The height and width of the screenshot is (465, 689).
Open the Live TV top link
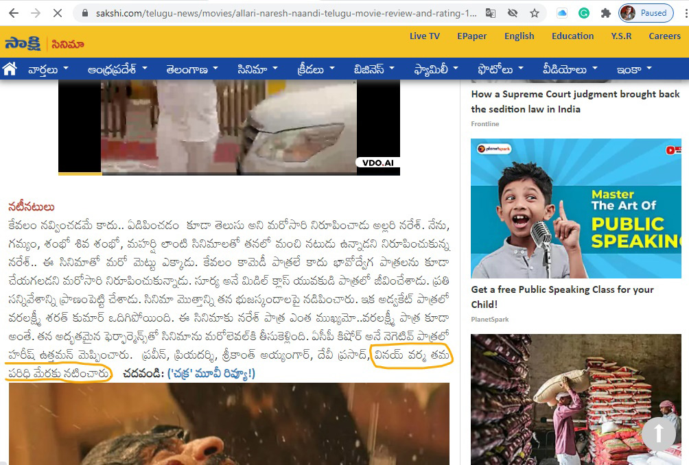click(424, 36)
